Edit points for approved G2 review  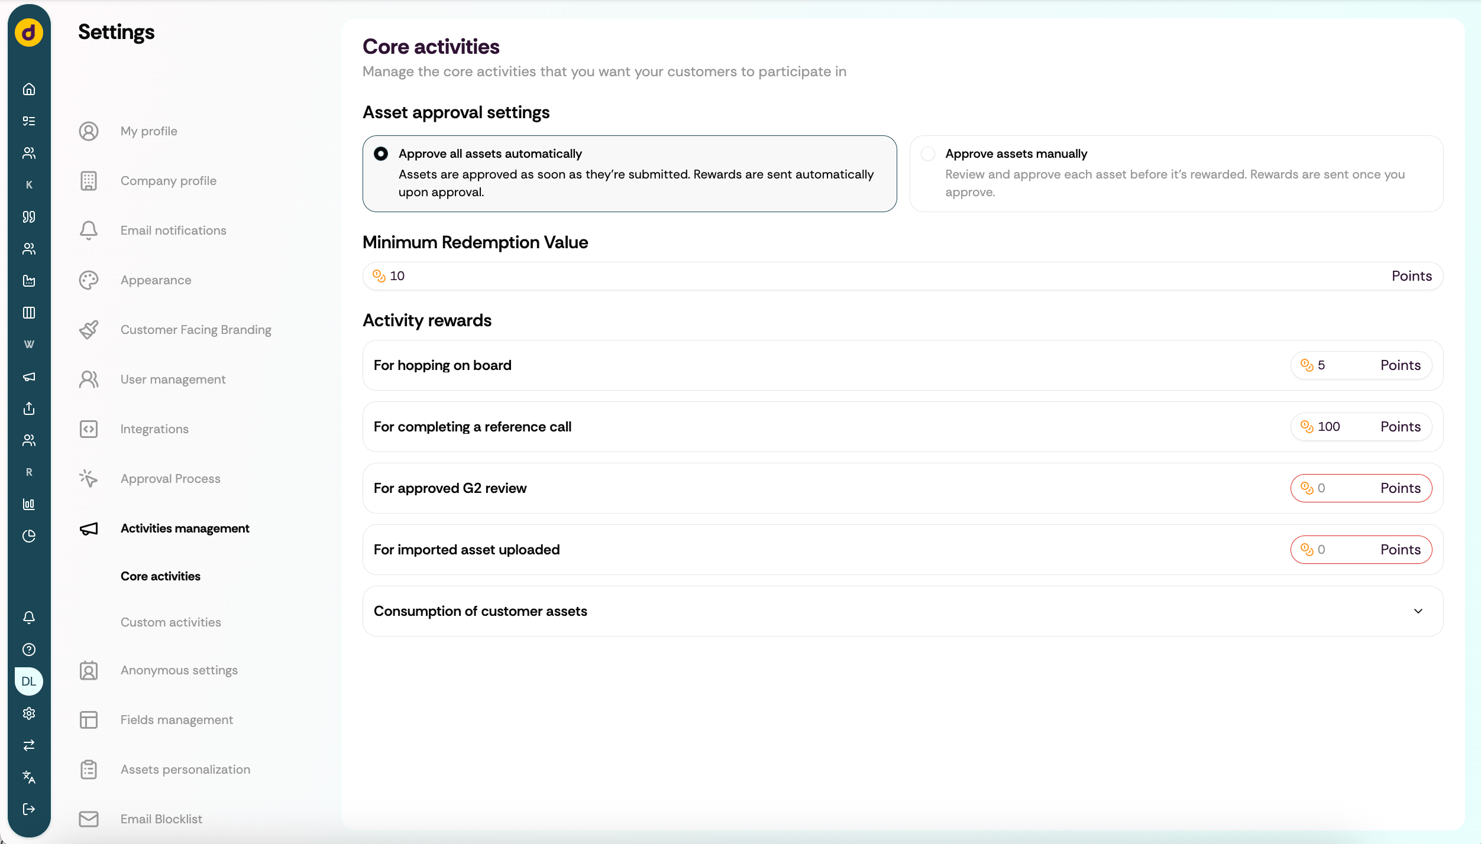pyautogui.click(x=1361, y=488)
